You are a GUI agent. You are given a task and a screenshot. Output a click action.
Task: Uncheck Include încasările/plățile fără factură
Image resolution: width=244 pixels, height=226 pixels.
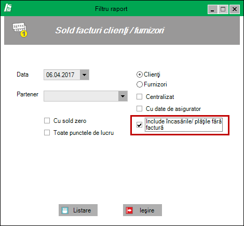tap(139, 124)
